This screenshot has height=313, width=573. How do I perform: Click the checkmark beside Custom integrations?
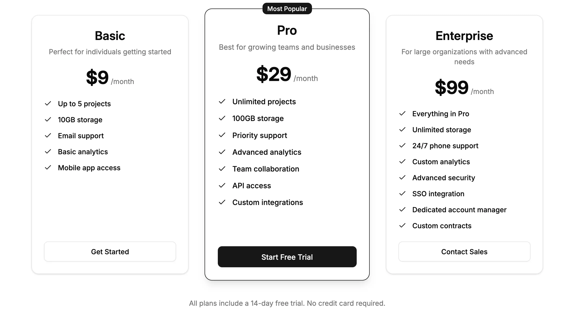pyautogui.click(x=222, y=202)
